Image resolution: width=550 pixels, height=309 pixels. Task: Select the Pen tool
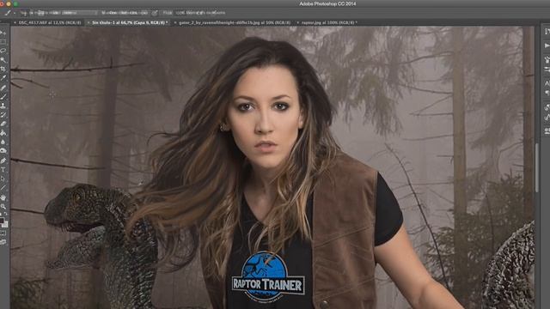point(3,161)
